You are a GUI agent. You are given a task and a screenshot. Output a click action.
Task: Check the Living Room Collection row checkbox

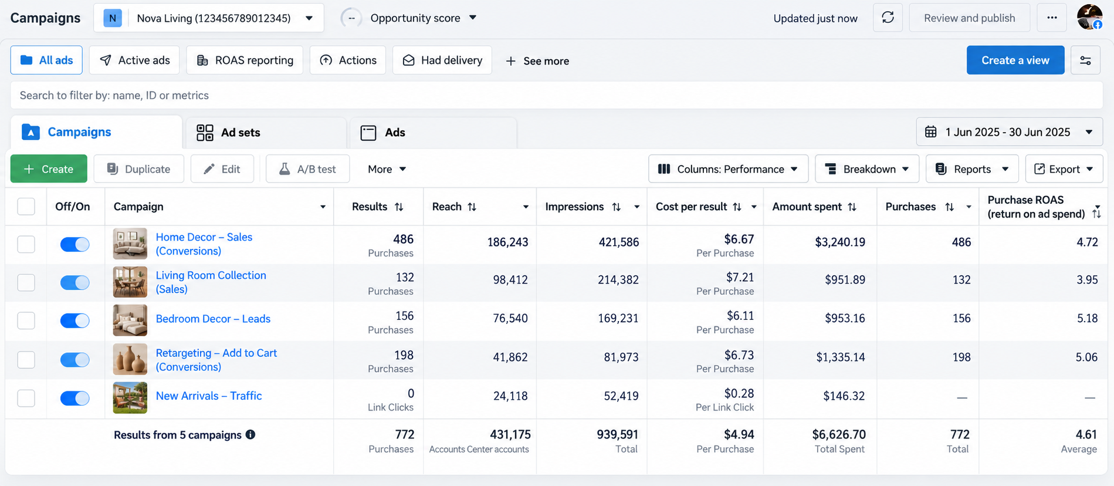point(26,282)
